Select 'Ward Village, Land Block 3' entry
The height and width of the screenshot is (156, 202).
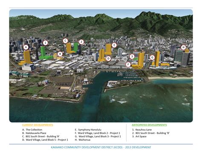click(98, 136)
